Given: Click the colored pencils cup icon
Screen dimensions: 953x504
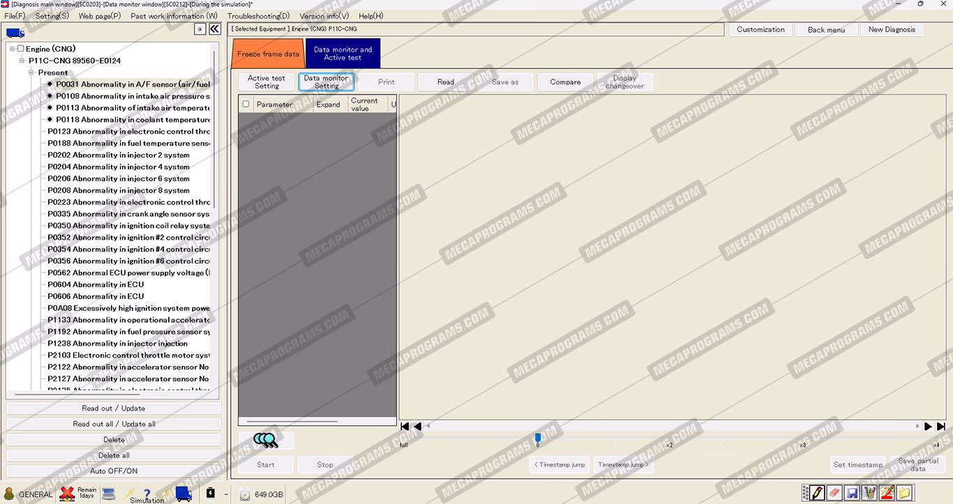Looking at the screenshot, I should click(x=869, y=493).
